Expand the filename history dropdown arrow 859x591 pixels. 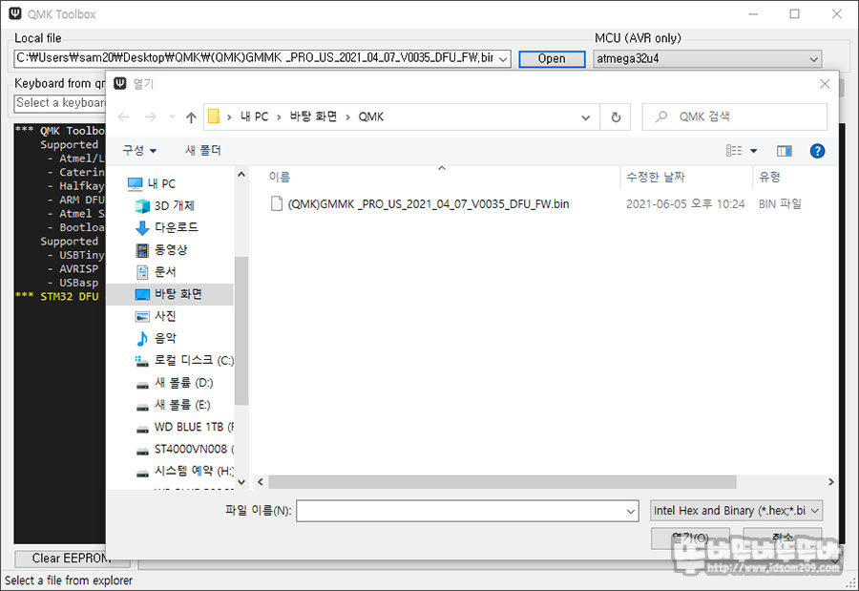pos(631,512)
